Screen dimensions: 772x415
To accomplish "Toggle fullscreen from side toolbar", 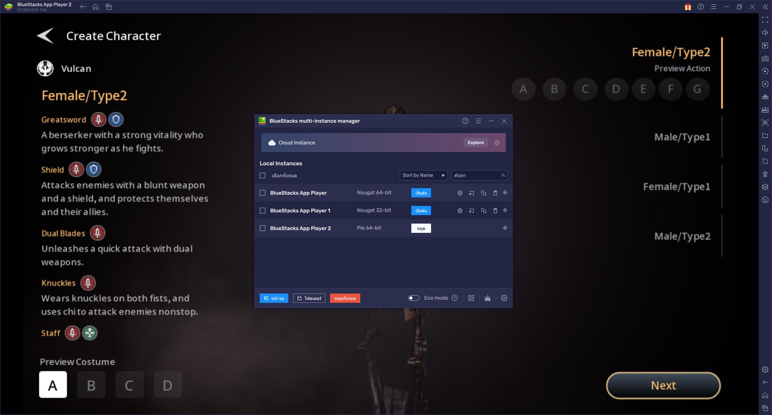I will tap(765, 20).
